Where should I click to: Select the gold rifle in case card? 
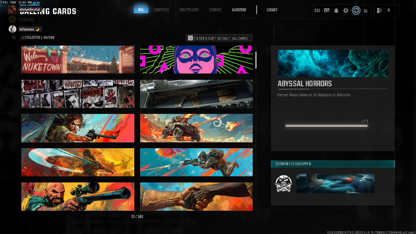[x=196, y=94]
